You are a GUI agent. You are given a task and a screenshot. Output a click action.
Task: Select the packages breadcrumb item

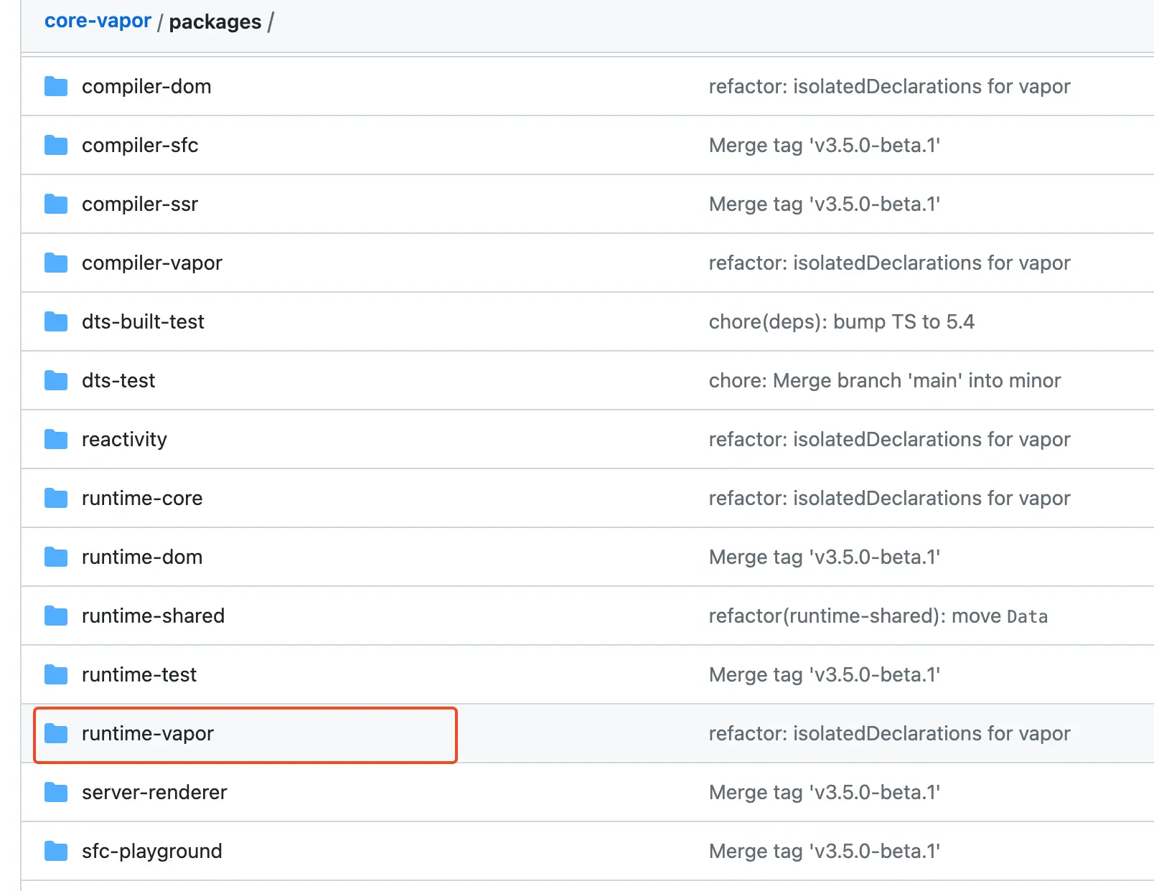(215, 22)
